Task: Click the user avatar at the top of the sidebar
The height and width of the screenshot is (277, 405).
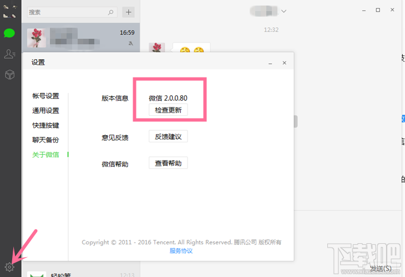Action: [x=9, y=12]
